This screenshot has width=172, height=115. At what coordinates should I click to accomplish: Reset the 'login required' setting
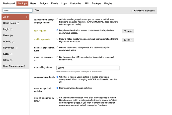(x=128, y=31)
